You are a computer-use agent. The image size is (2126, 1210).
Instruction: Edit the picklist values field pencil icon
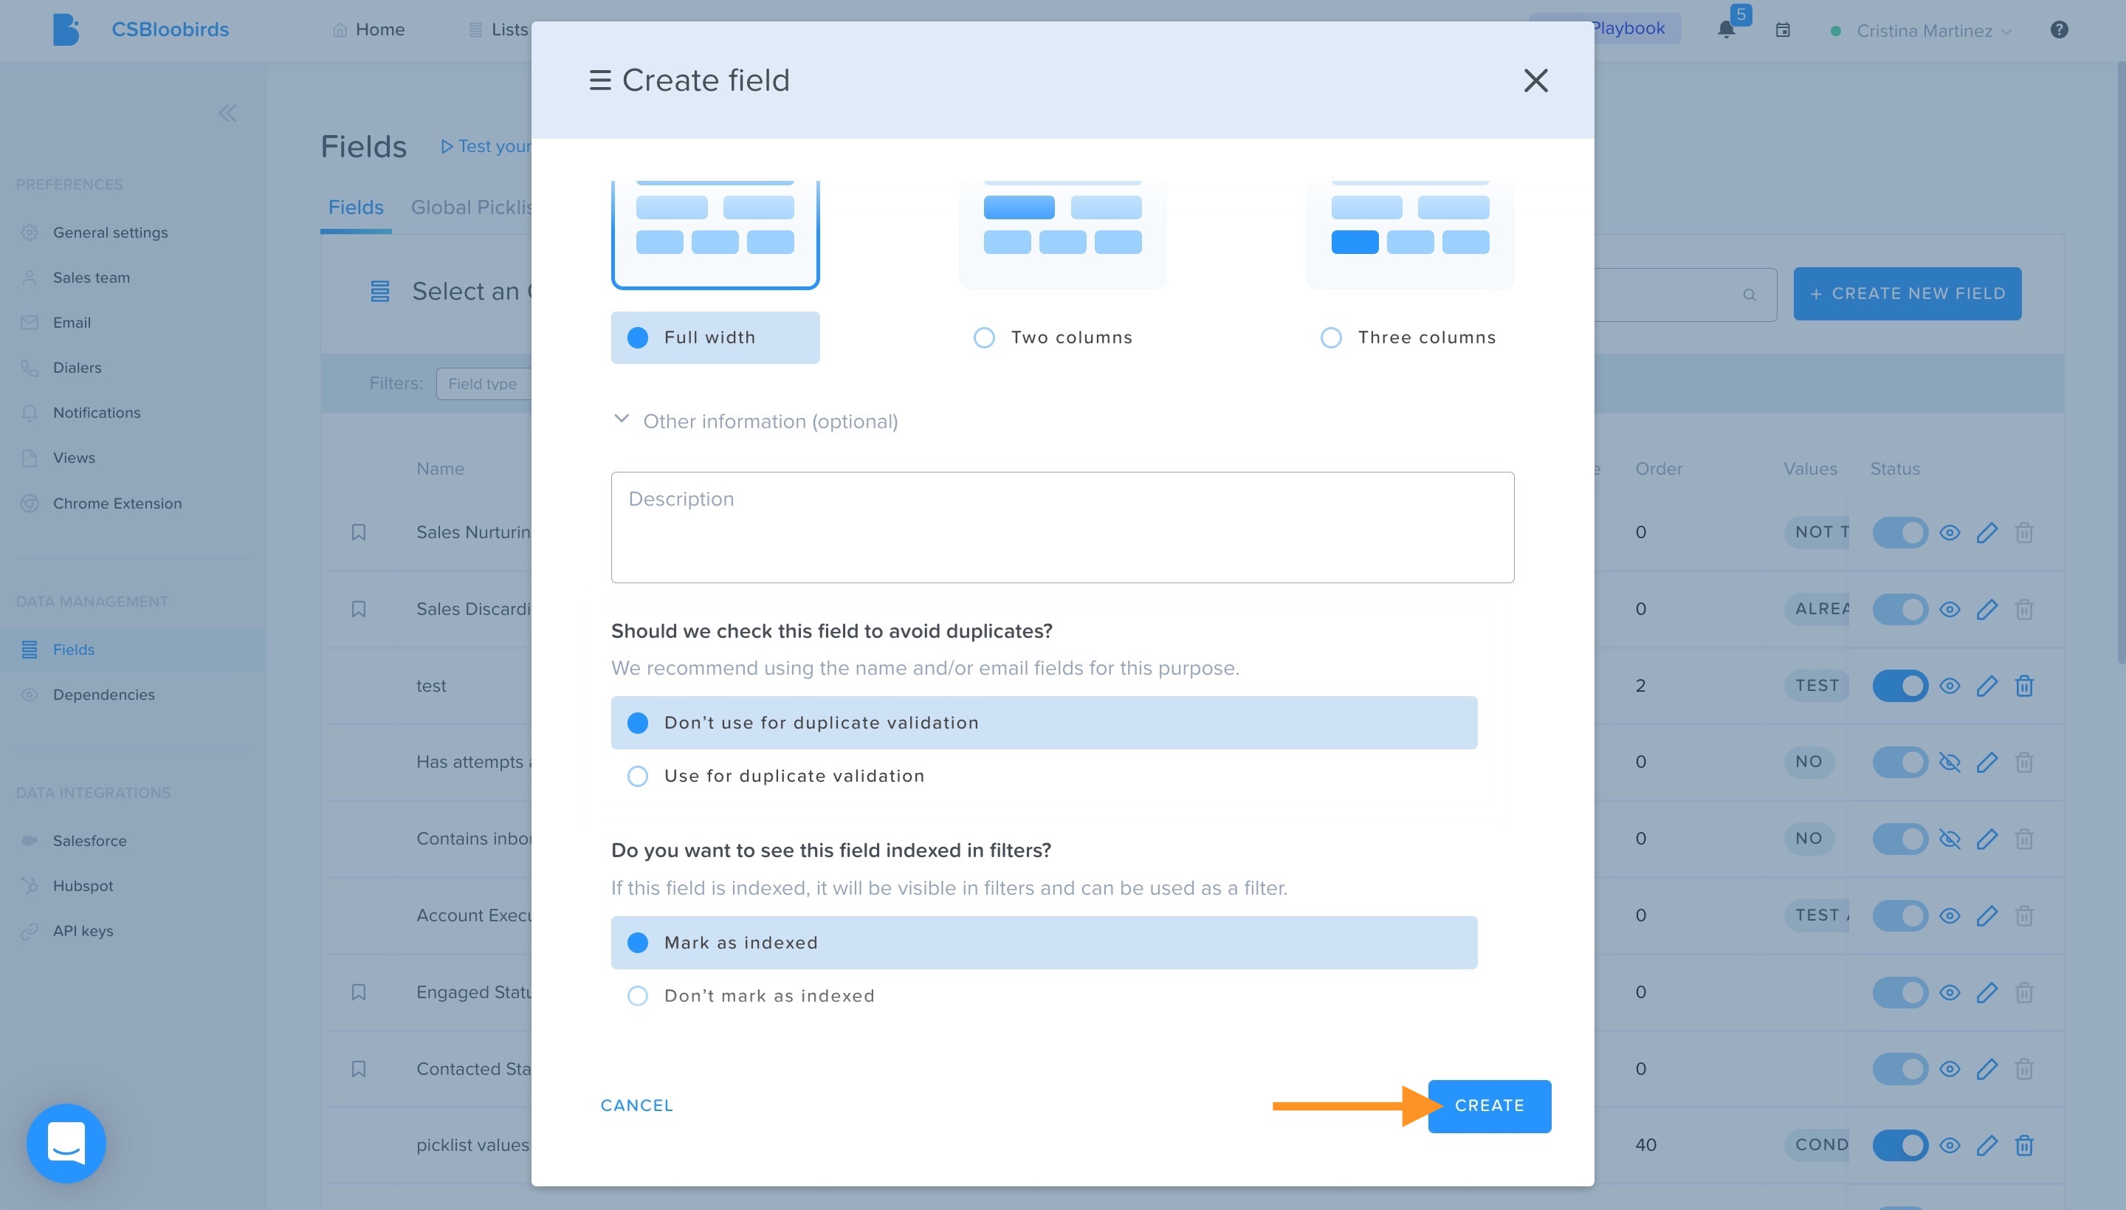pos(1986,1145)
